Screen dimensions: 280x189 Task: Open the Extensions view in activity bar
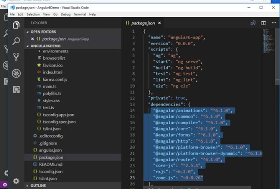click(16, 89)
